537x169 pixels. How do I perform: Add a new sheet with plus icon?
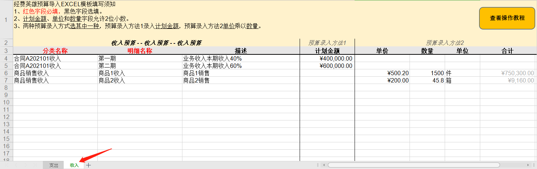89,165
